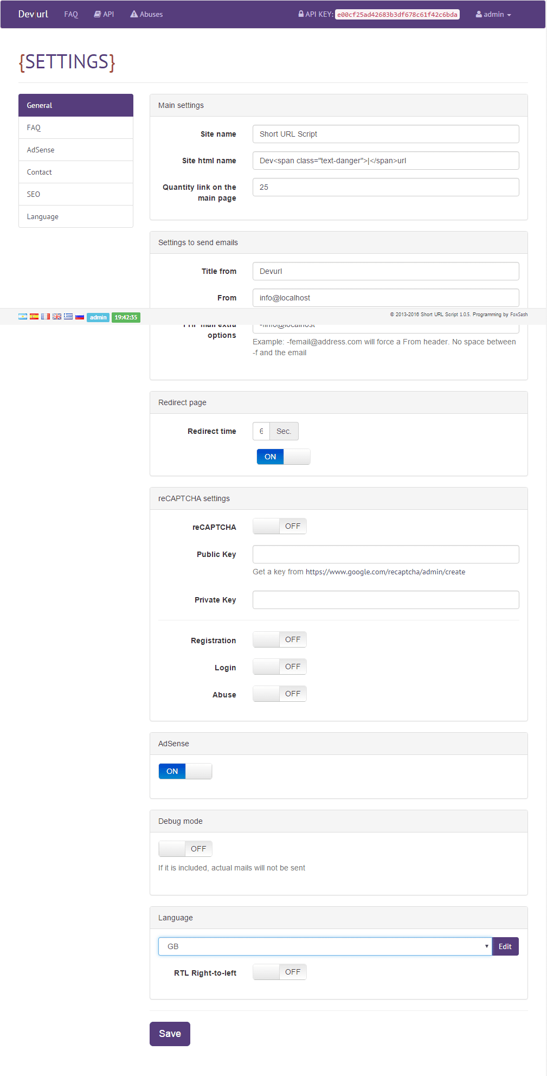The height and width of the screenshot is (1076, 547).
Task: Click the Private Key input field
Action: pyautogui.click(x=386, y=600)
